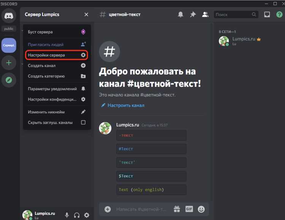Show pinned messages pin icon
This screenshot has height=220, width=285.
point(193,14)
